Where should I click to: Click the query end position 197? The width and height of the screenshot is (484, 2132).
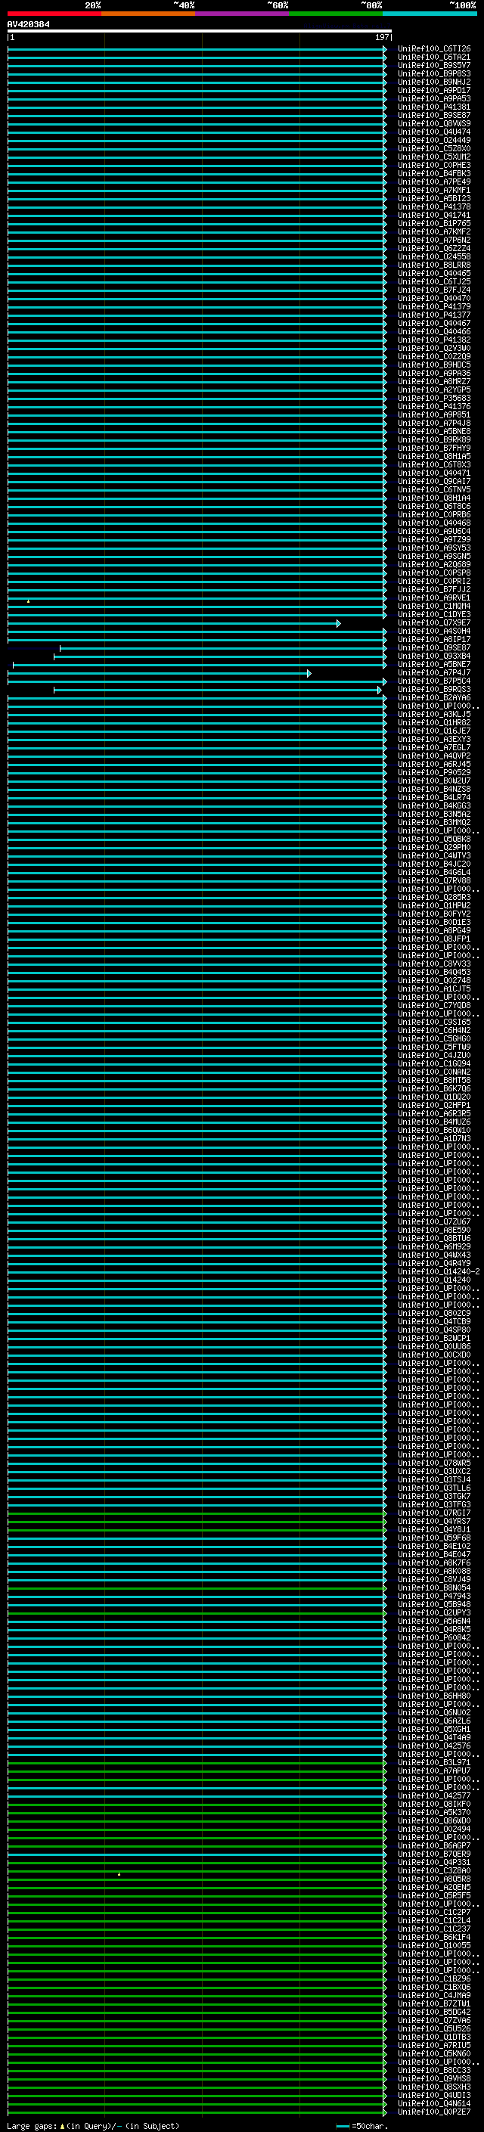click(382, 37)
